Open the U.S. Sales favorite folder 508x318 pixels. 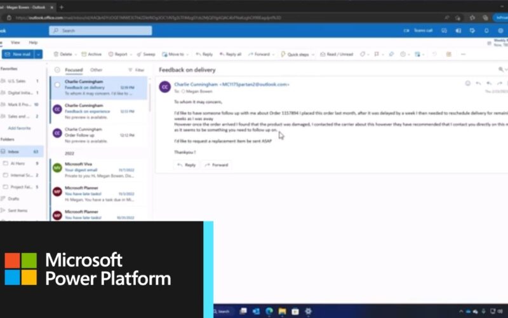click(20, 81)
